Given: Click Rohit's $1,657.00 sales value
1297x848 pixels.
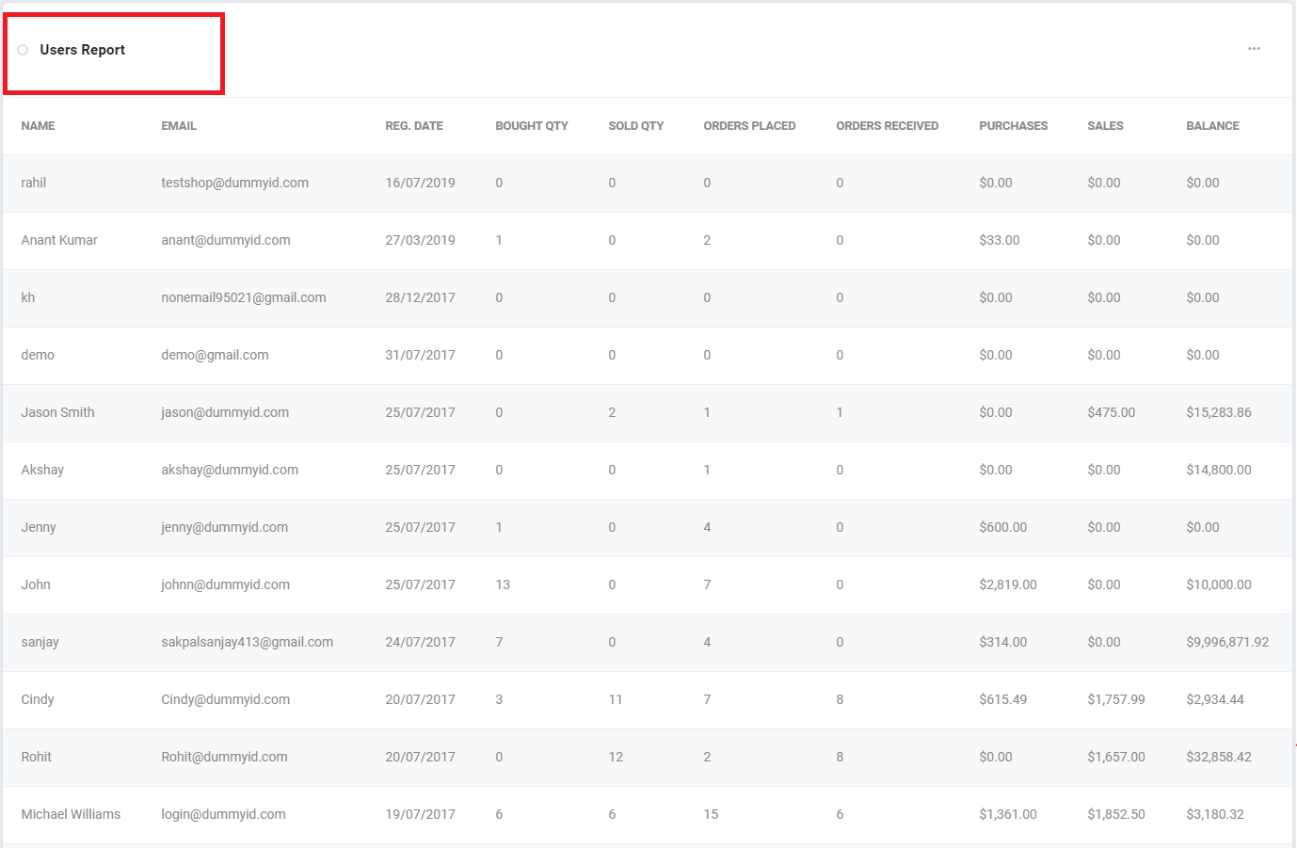Looking at the screenshot, I should tap(1116, 758).
